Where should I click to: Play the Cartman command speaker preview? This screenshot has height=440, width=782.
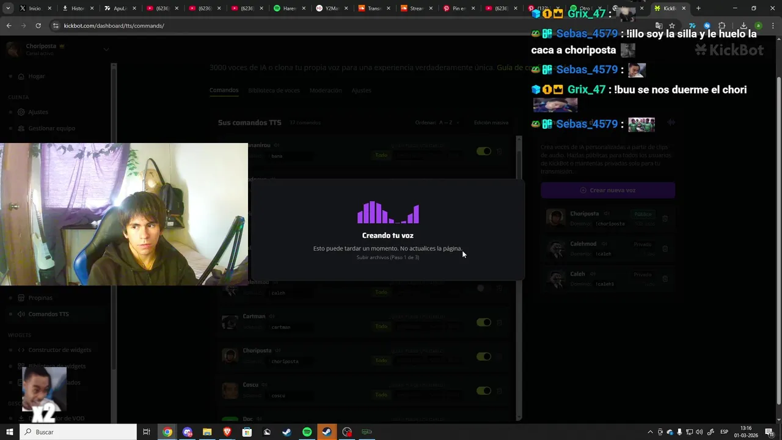pyautogui.click(x=271, y=317)
